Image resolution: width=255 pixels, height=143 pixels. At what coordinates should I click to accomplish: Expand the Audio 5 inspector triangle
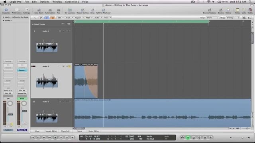4,20
